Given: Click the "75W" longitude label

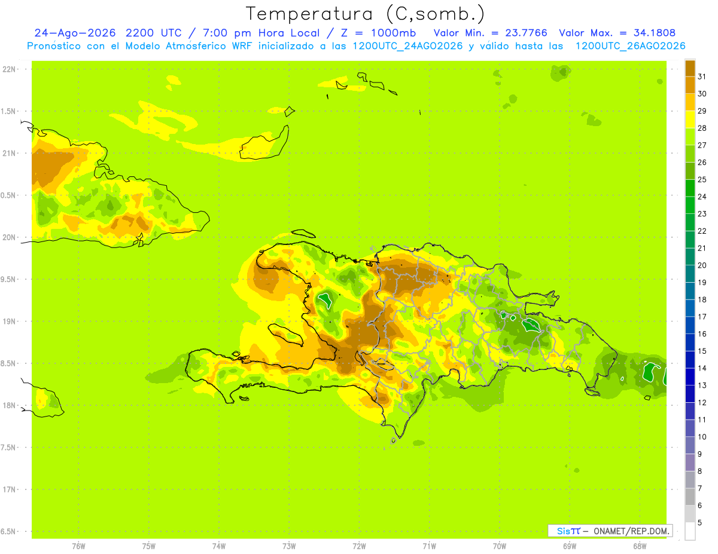Looking at the screenshot, I should (149, 546).
